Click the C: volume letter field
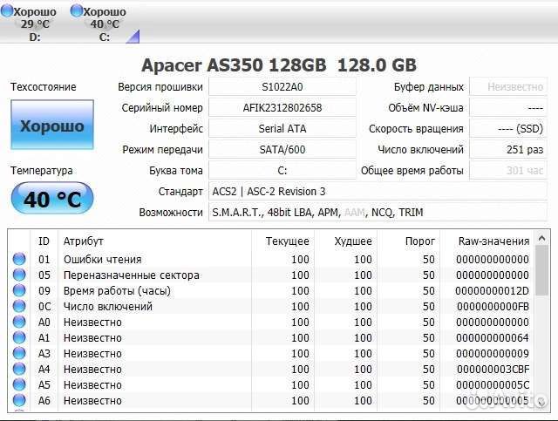Image resolution: width=558 pixels, height=421 pixels. coord(282,171)
